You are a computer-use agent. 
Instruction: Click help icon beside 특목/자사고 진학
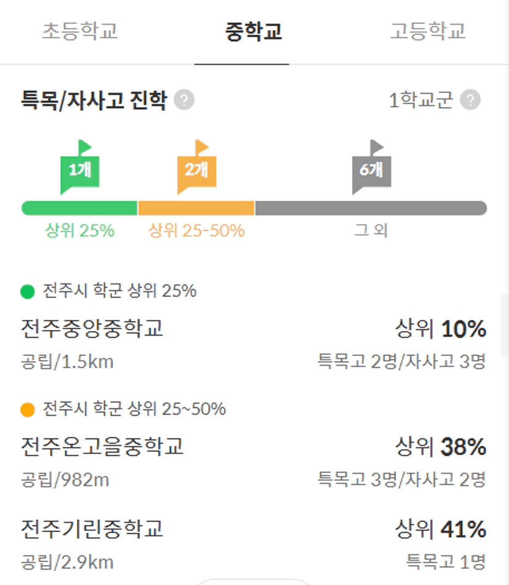184,100
